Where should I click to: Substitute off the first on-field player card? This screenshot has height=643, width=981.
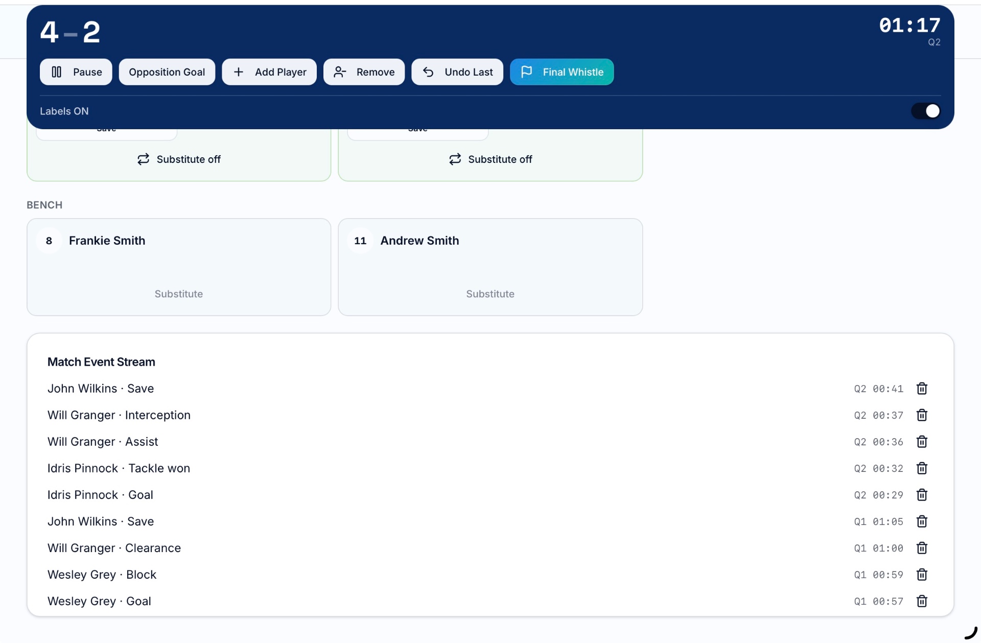tap(179, 159)
